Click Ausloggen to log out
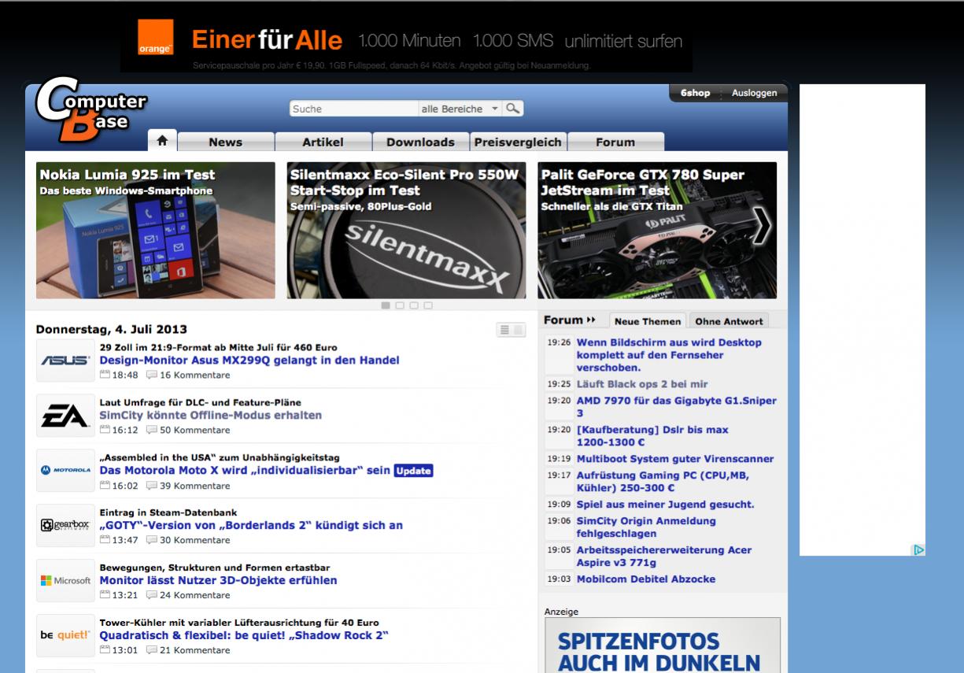The height and width of the screenshot is (673, 964). (x=754, y=93)
